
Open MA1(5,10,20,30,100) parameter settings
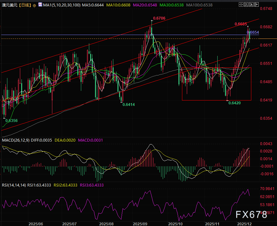[61, 5]
